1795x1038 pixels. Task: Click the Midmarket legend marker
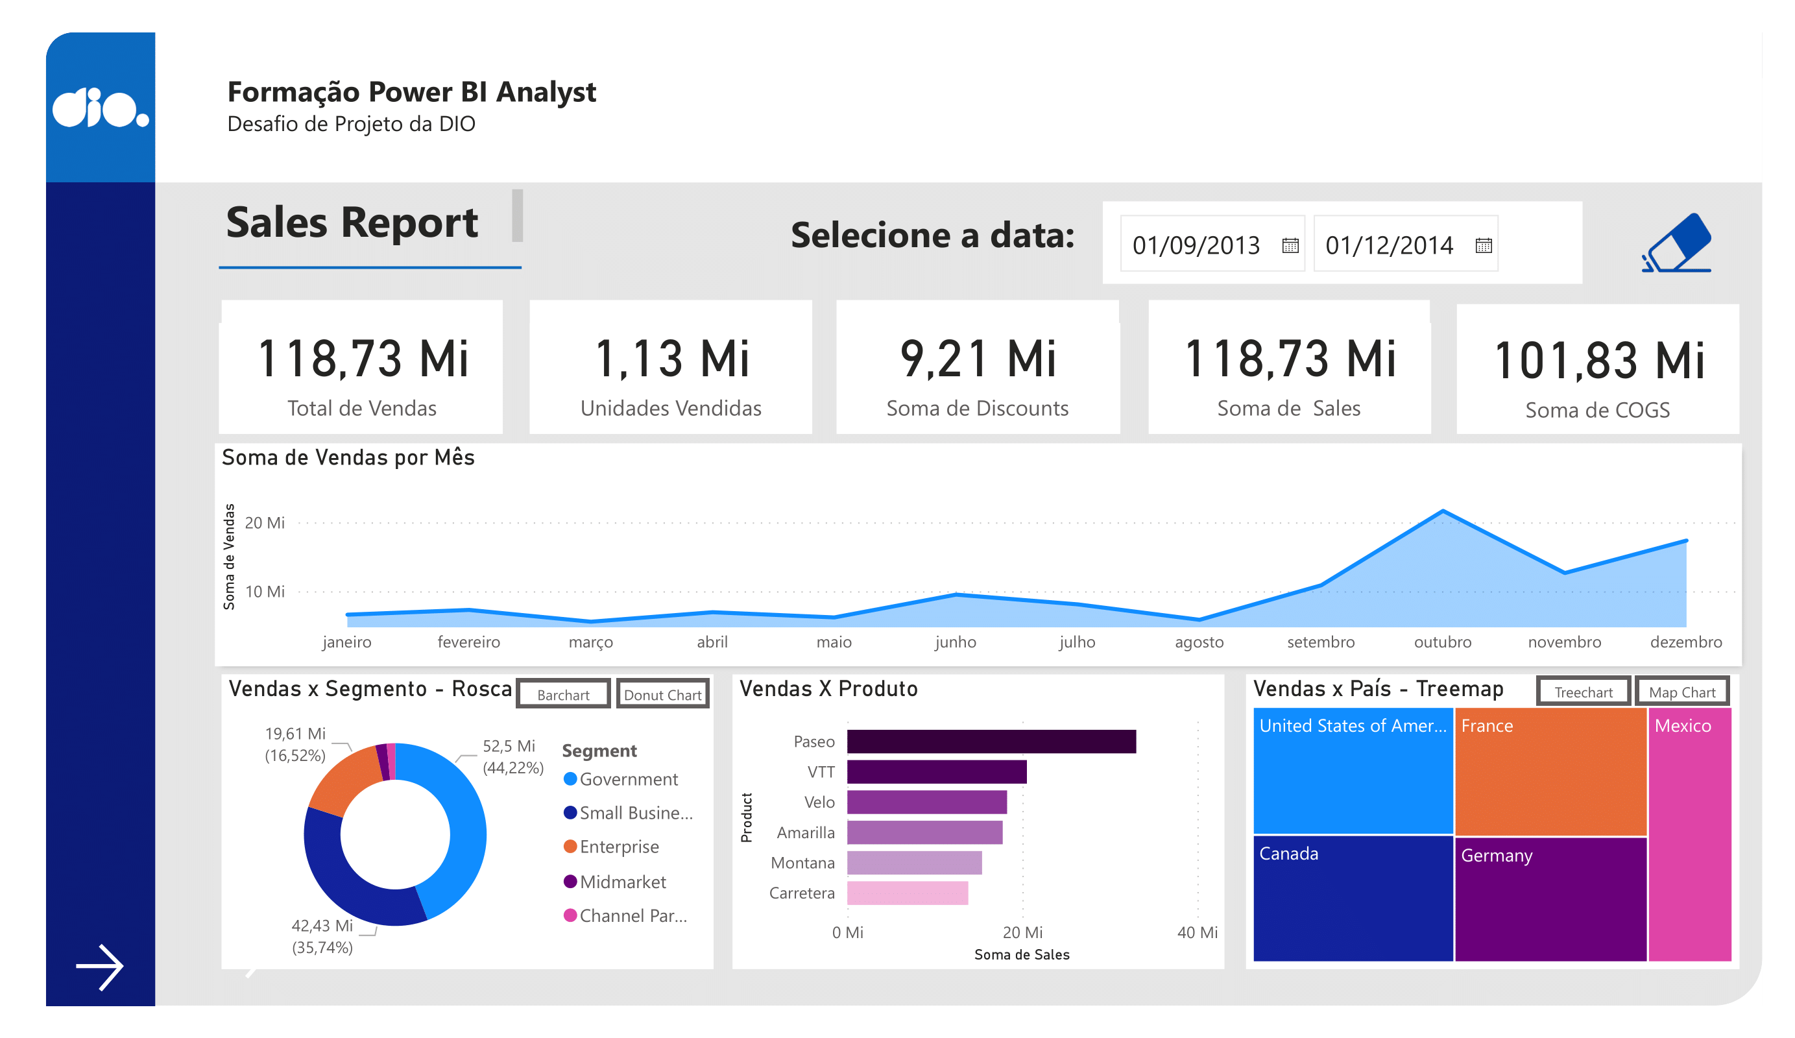tap(570, 881)
